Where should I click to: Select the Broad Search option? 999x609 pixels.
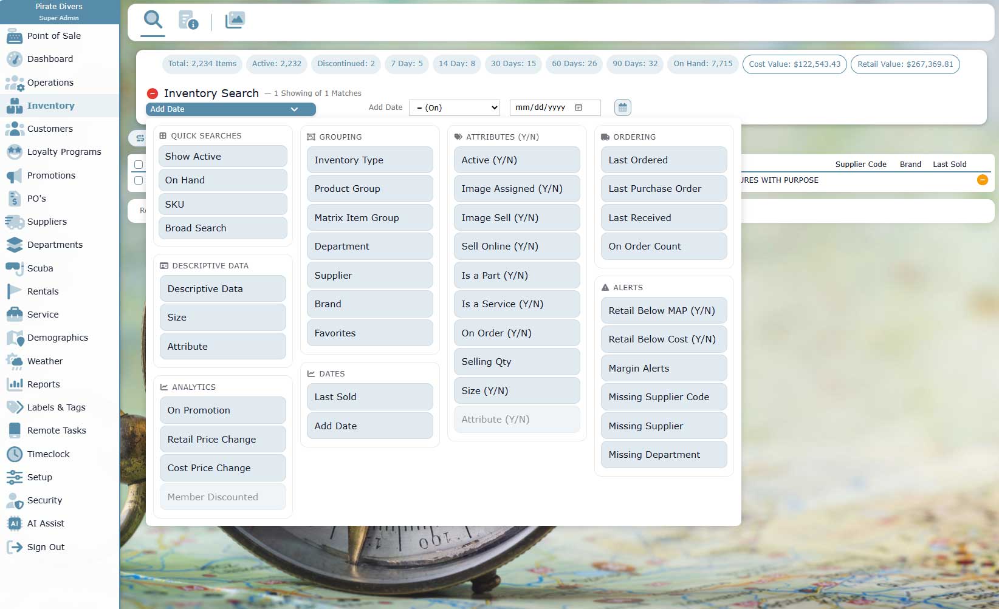click(x=223, y=228)
